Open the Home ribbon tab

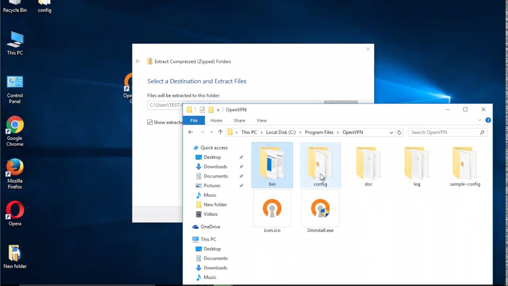(x=216, y=120)
